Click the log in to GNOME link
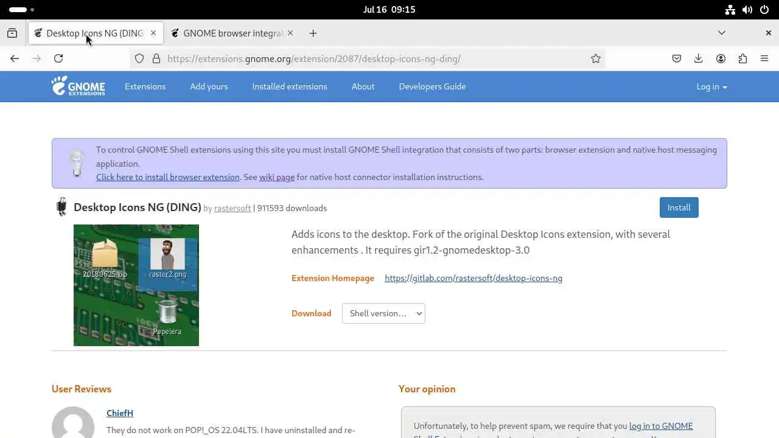Viewport: 779px width, 438px height. [x=661, y=426]
